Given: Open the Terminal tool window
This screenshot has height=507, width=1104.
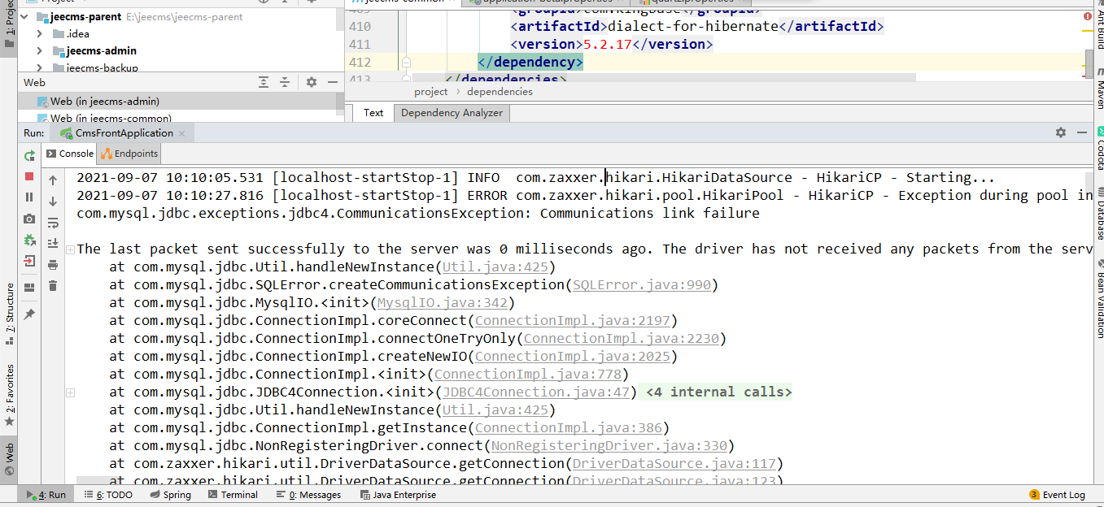Looking at the screenshot, I should tap(233, 495).
